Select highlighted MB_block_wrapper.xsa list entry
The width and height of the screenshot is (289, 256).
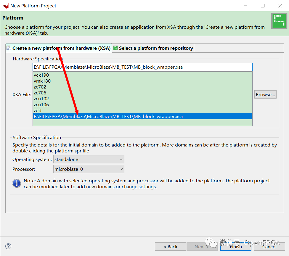(142, 116)
